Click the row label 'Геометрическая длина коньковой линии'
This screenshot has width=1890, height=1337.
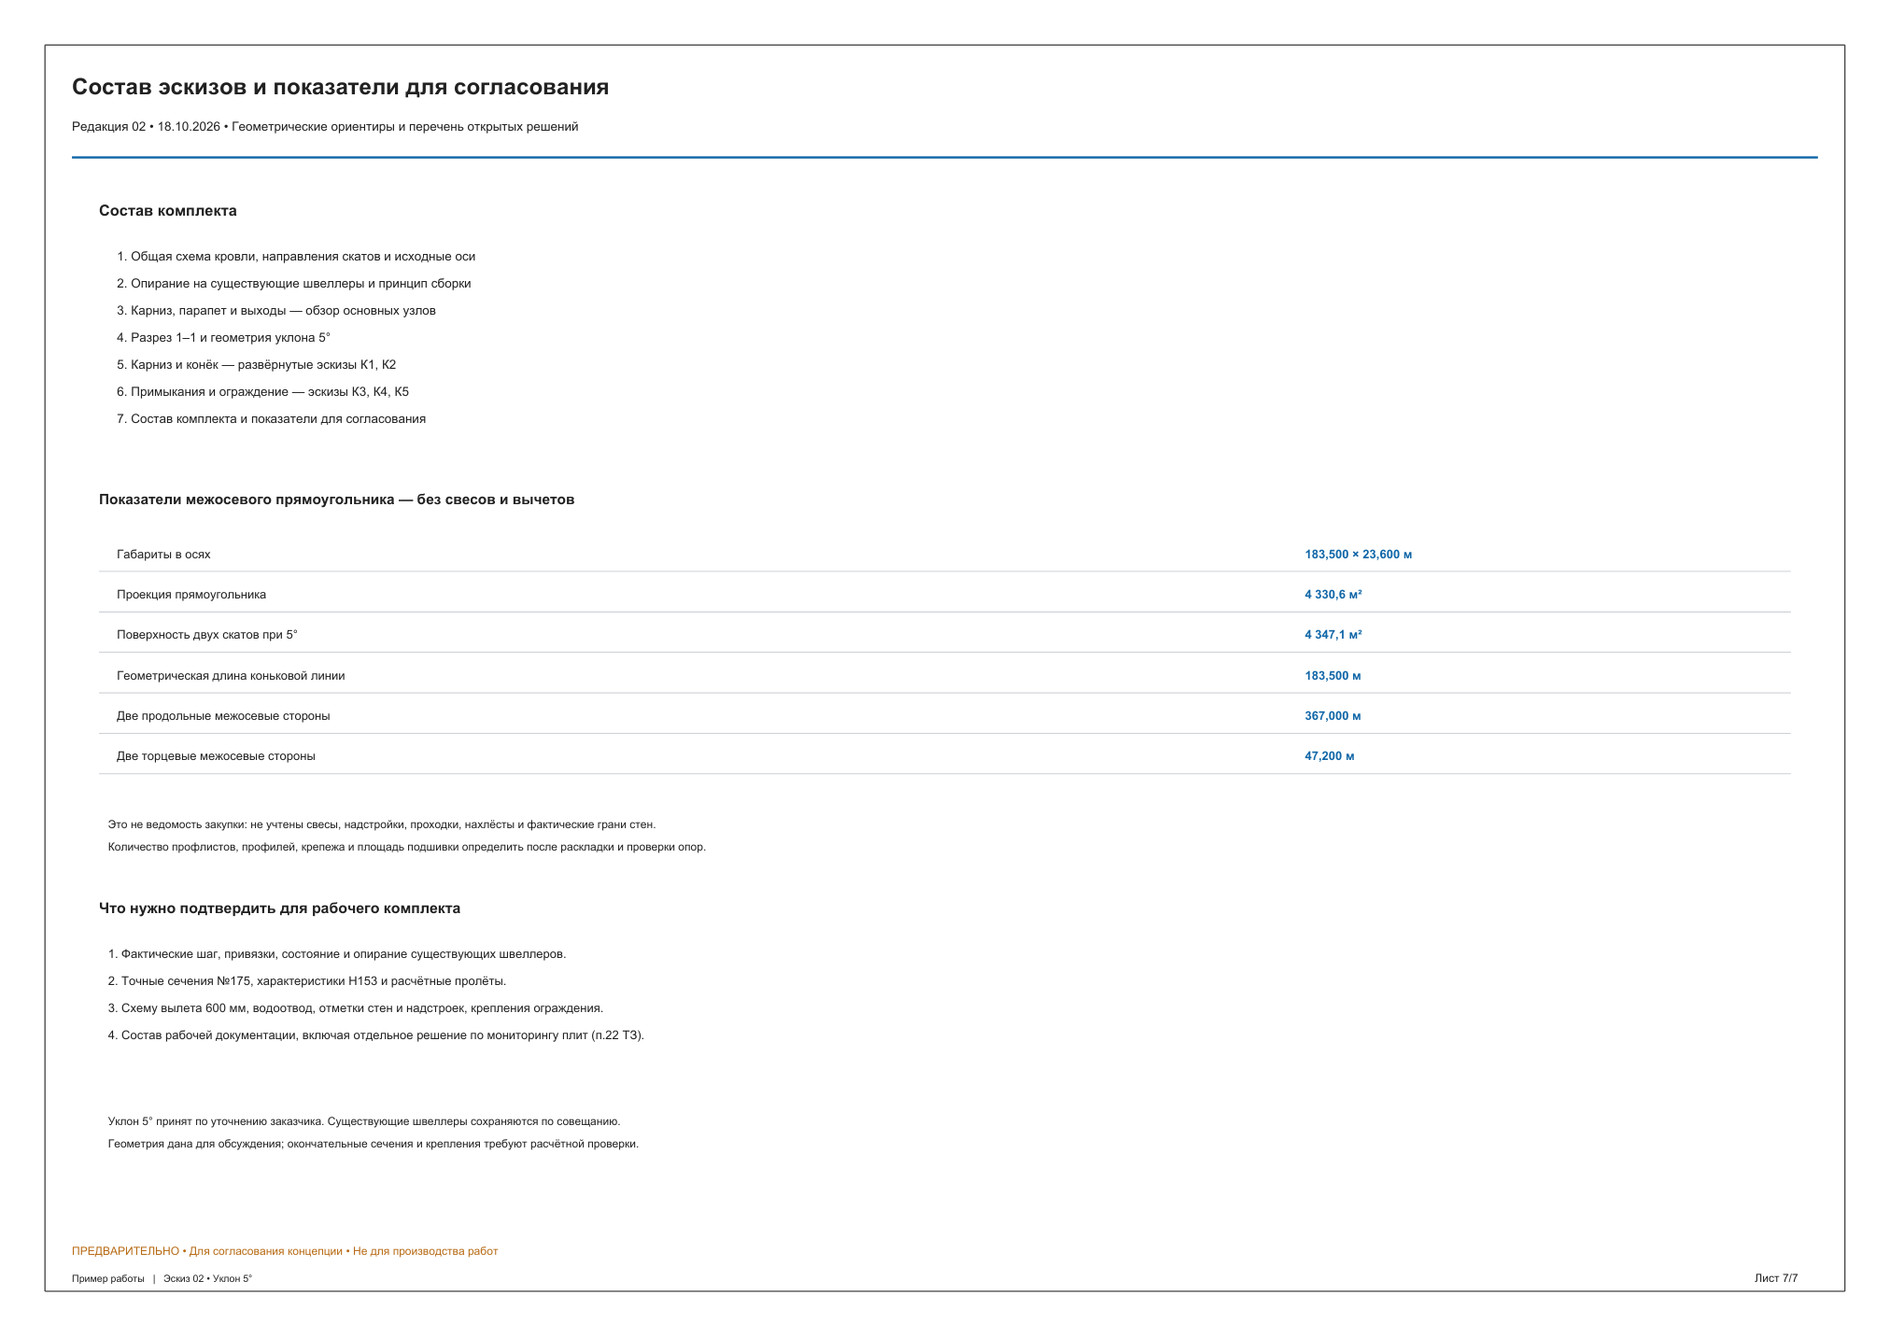point(231,676)
